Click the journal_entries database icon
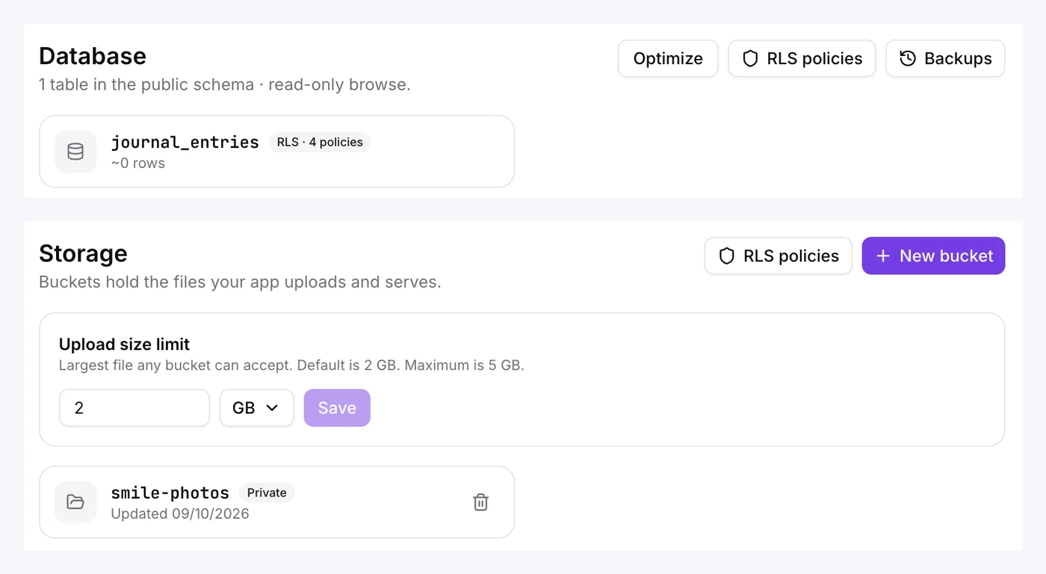Screen dimensions: 1046x574 pyautogui.click(x=75, y=152)
